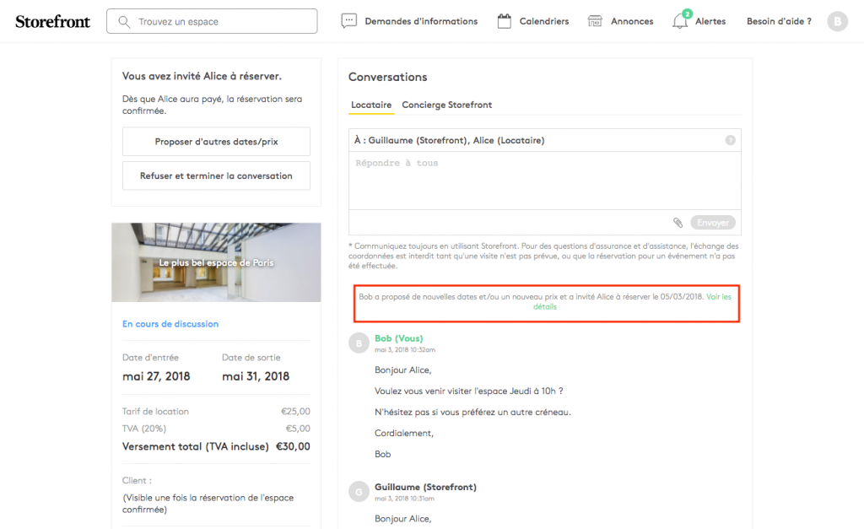
Task: Open the Voir les détails link
Action: pyautogui.click(x=718, y=296)
